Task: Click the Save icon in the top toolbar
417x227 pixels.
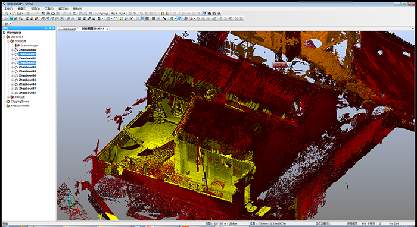Action: (x=19, y=14)
